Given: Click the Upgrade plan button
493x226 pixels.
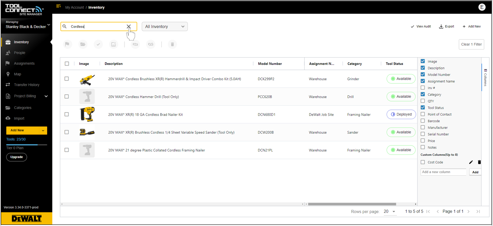Looking at the screenshot, I should tap(17, 157).
